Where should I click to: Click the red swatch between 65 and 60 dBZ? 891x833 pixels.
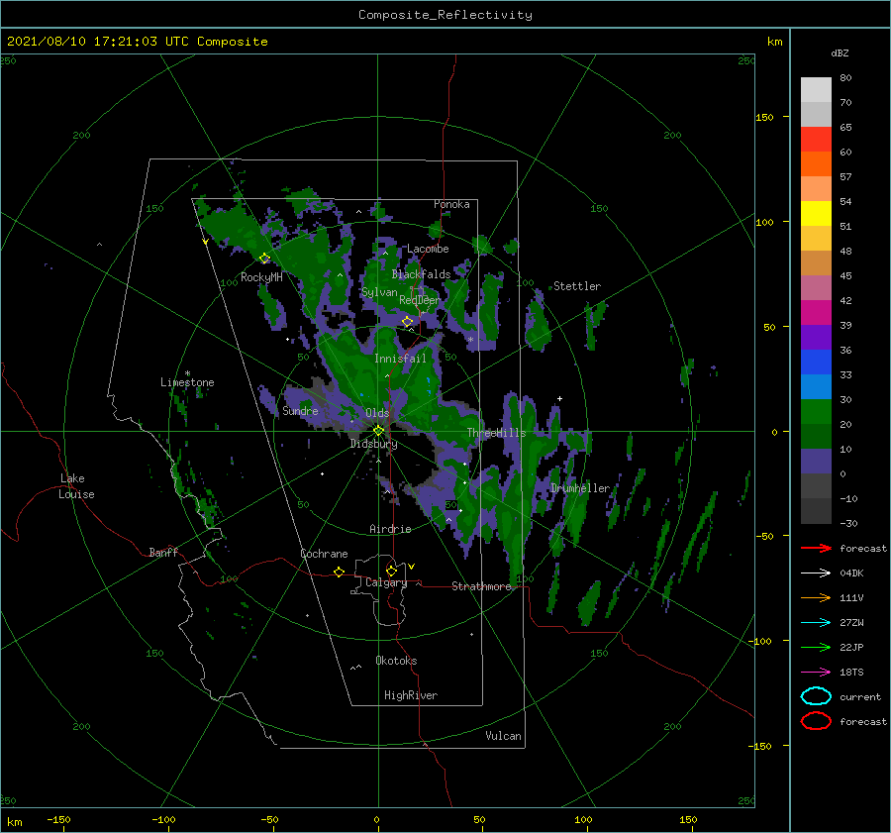(816, 140)
